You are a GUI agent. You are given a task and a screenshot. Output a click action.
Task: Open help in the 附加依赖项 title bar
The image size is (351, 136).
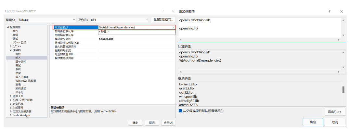pyautogui.click(x=330, y=12)
